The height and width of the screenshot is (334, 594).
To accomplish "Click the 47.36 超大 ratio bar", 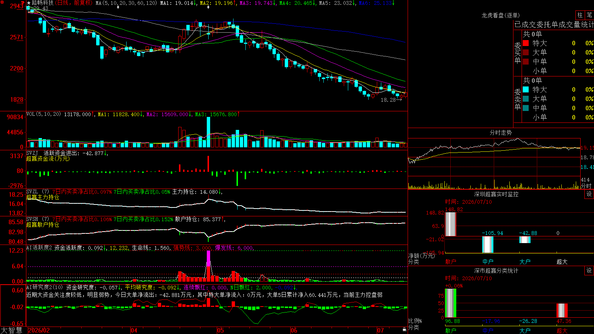I will [x=562, y=311].
